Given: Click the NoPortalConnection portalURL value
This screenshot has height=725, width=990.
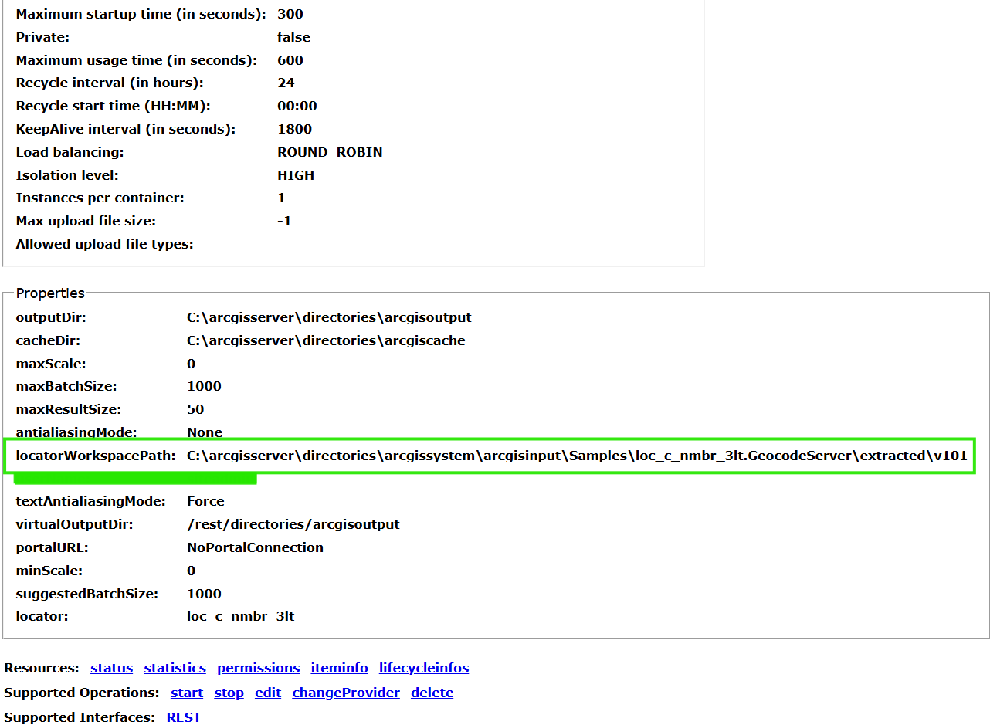Looking at the screenshot, I should coord(255,547).
